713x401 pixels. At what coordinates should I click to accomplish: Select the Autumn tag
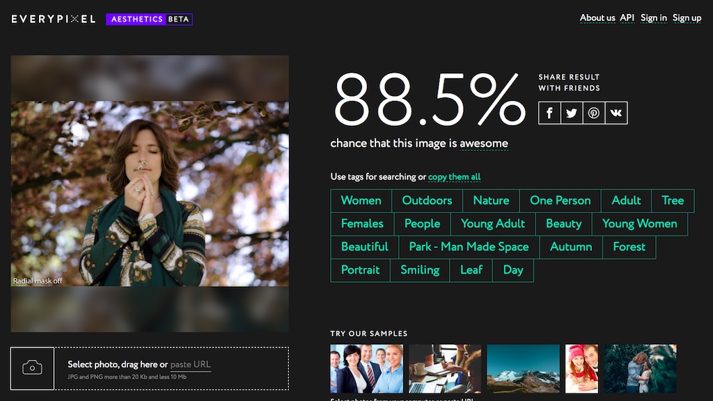tap(571, 247)
